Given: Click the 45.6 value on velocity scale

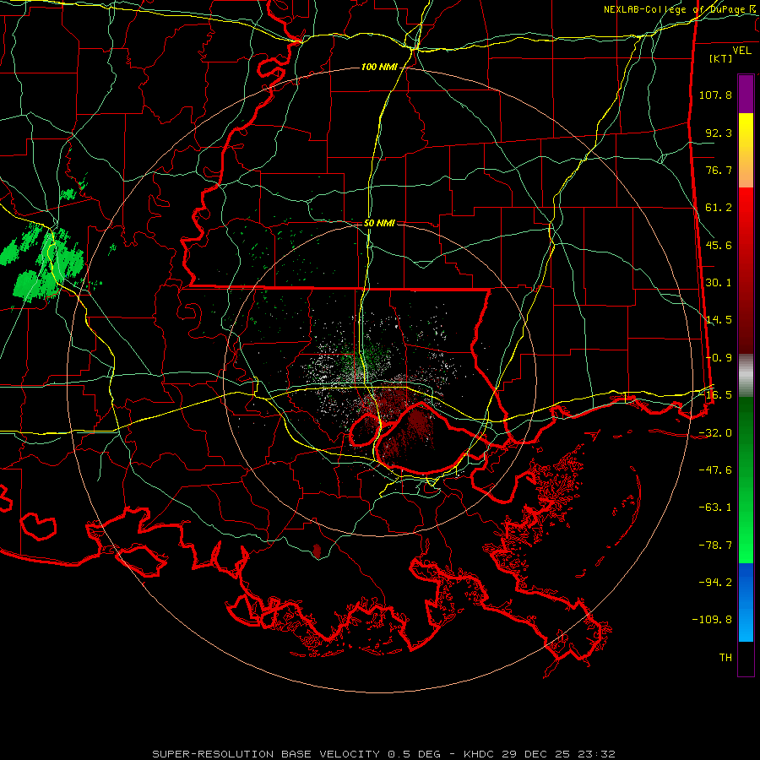Looking at the screenshot, I should pos(719,245).
